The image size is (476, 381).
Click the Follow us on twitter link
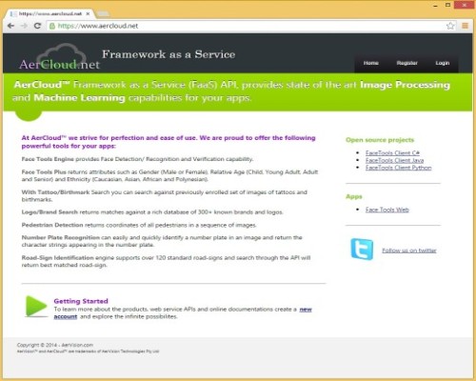(409, 251)
